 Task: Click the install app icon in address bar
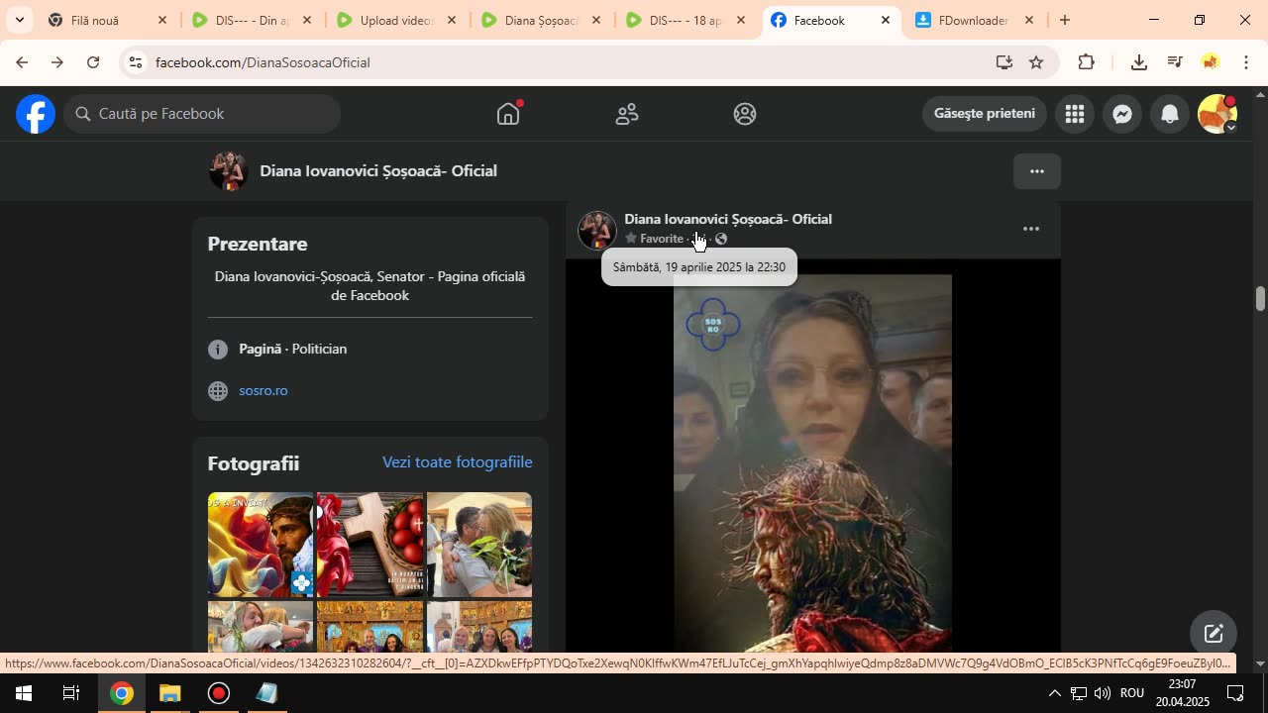pos(1004,62)
